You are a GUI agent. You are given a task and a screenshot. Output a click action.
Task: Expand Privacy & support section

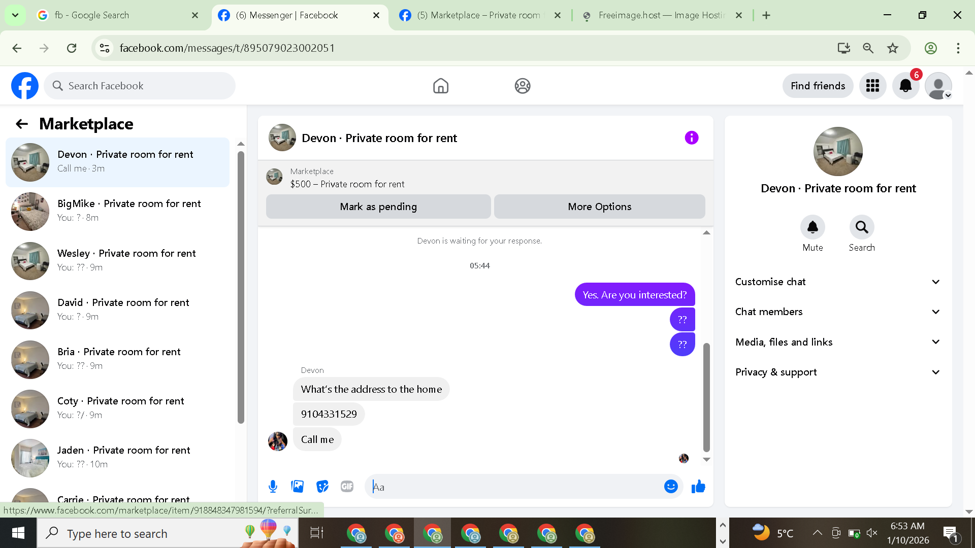(838, 372)
